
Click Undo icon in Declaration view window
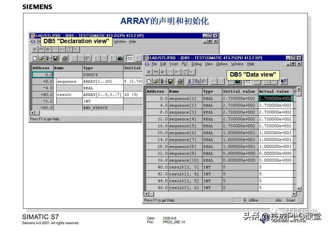[x=97, y=58]
